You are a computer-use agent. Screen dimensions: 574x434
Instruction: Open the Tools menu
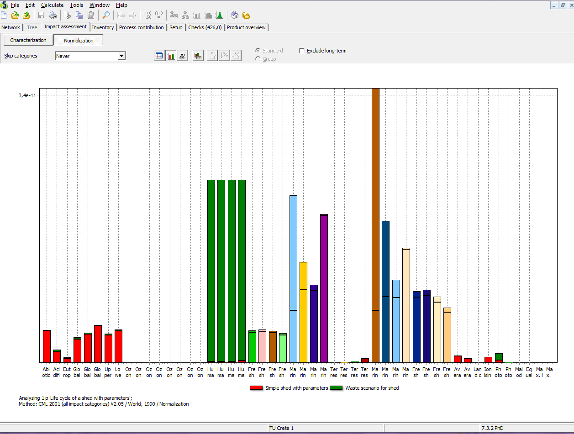(x=77, y=5)
